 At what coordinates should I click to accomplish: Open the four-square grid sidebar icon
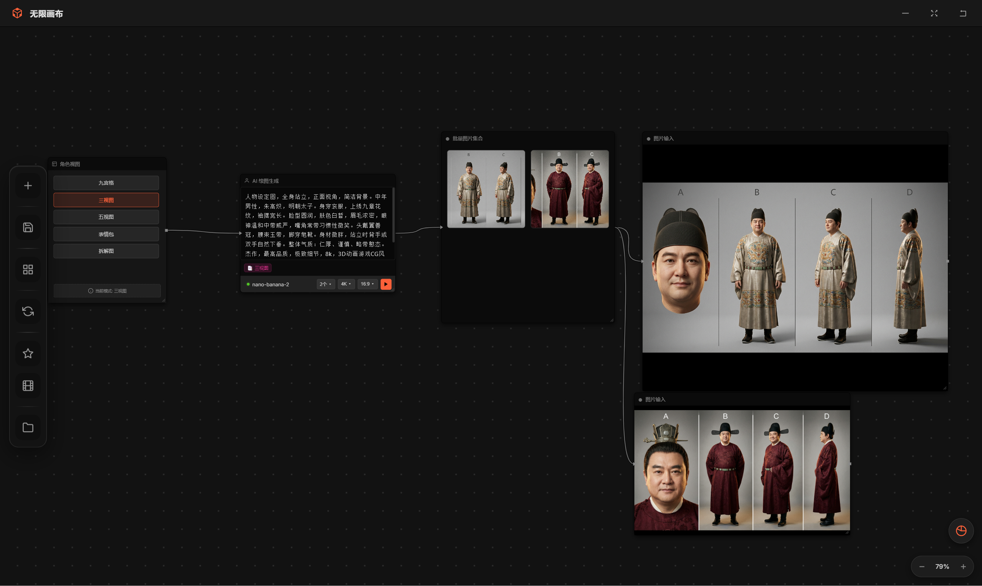[28, 270]
